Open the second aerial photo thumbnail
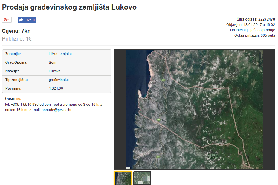Screen dimensions: 278x185 tap(142, 178)
